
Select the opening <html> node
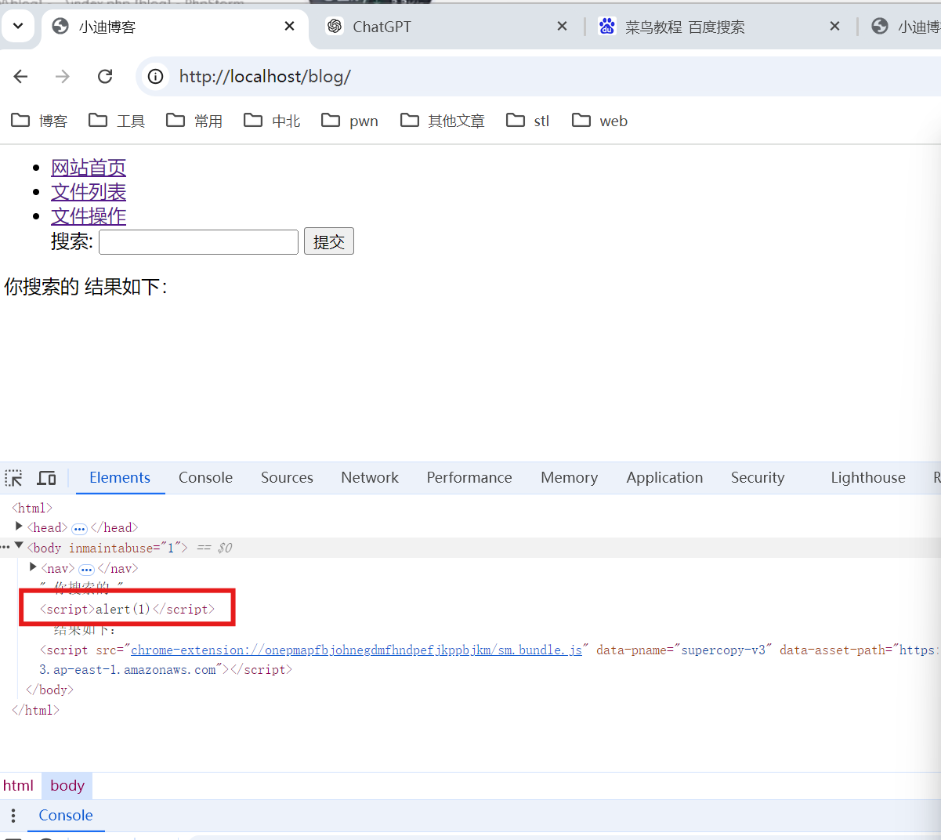click(32, 508)
